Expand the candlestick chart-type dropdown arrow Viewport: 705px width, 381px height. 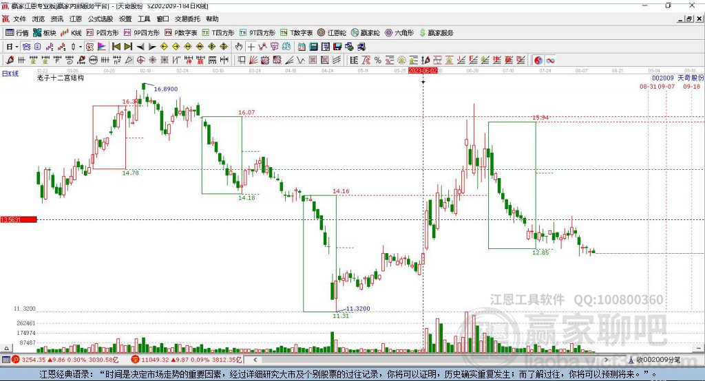(81, 46)
